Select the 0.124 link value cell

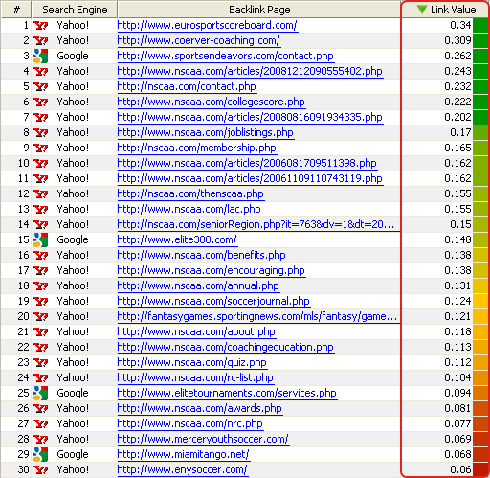pos(437,301)
